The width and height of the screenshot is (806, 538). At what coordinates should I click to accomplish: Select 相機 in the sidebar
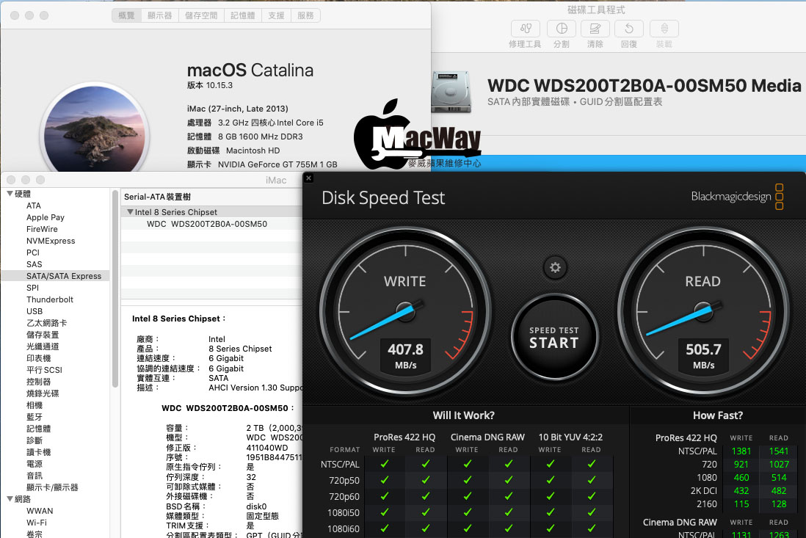click(35, 405)
